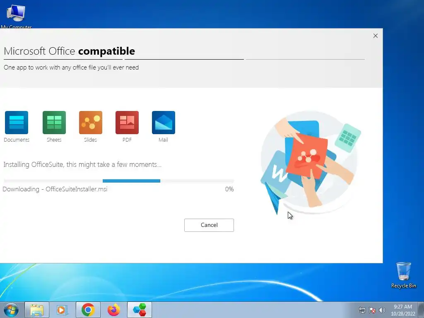This screenshot has width=424, height=318.
Task: Click the 'Slides' label text
Action: [x=90, y=140]
